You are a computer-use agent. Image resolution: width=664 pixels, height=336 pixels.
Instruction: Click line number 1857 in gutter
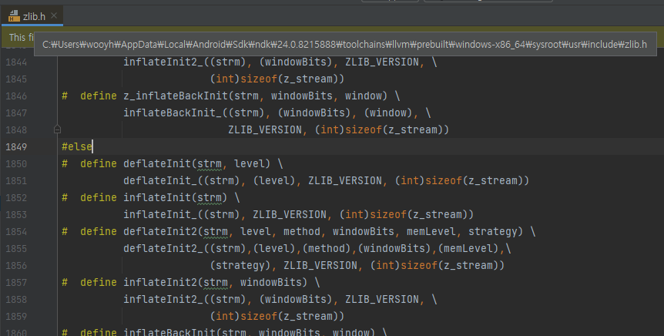[x=16, y=283]
